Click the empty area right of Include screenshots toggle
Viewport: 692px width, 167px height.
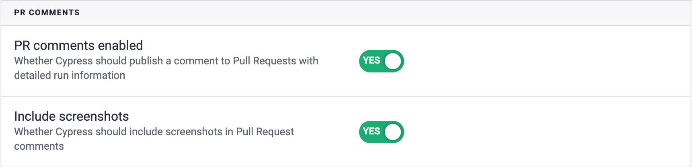tap(543, 132)
